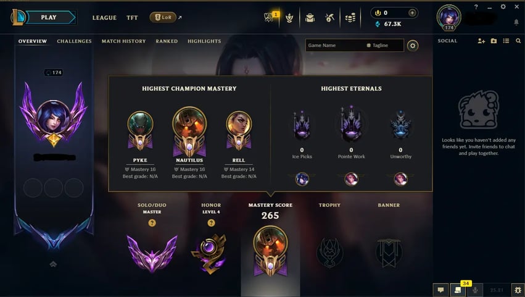Switch to the Challenges tab
Viewport: 525px width, 297px height.
pyautogui.click(x=74, y=41)
